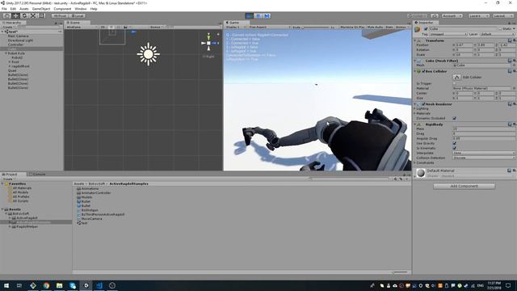Open the Window menu

(81, 9)
